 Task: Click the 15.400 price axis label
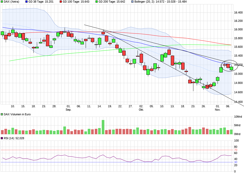tap(238, 56)
